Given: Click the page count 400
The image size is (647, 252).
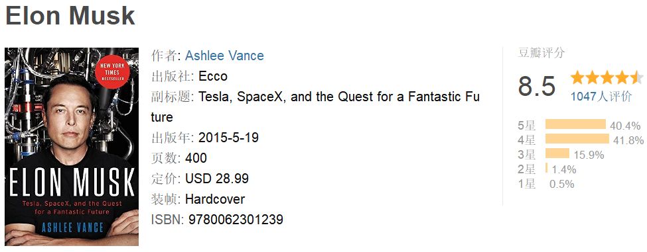Looking at the screenshot, I should pyautogui.click(x=196, y=158).
